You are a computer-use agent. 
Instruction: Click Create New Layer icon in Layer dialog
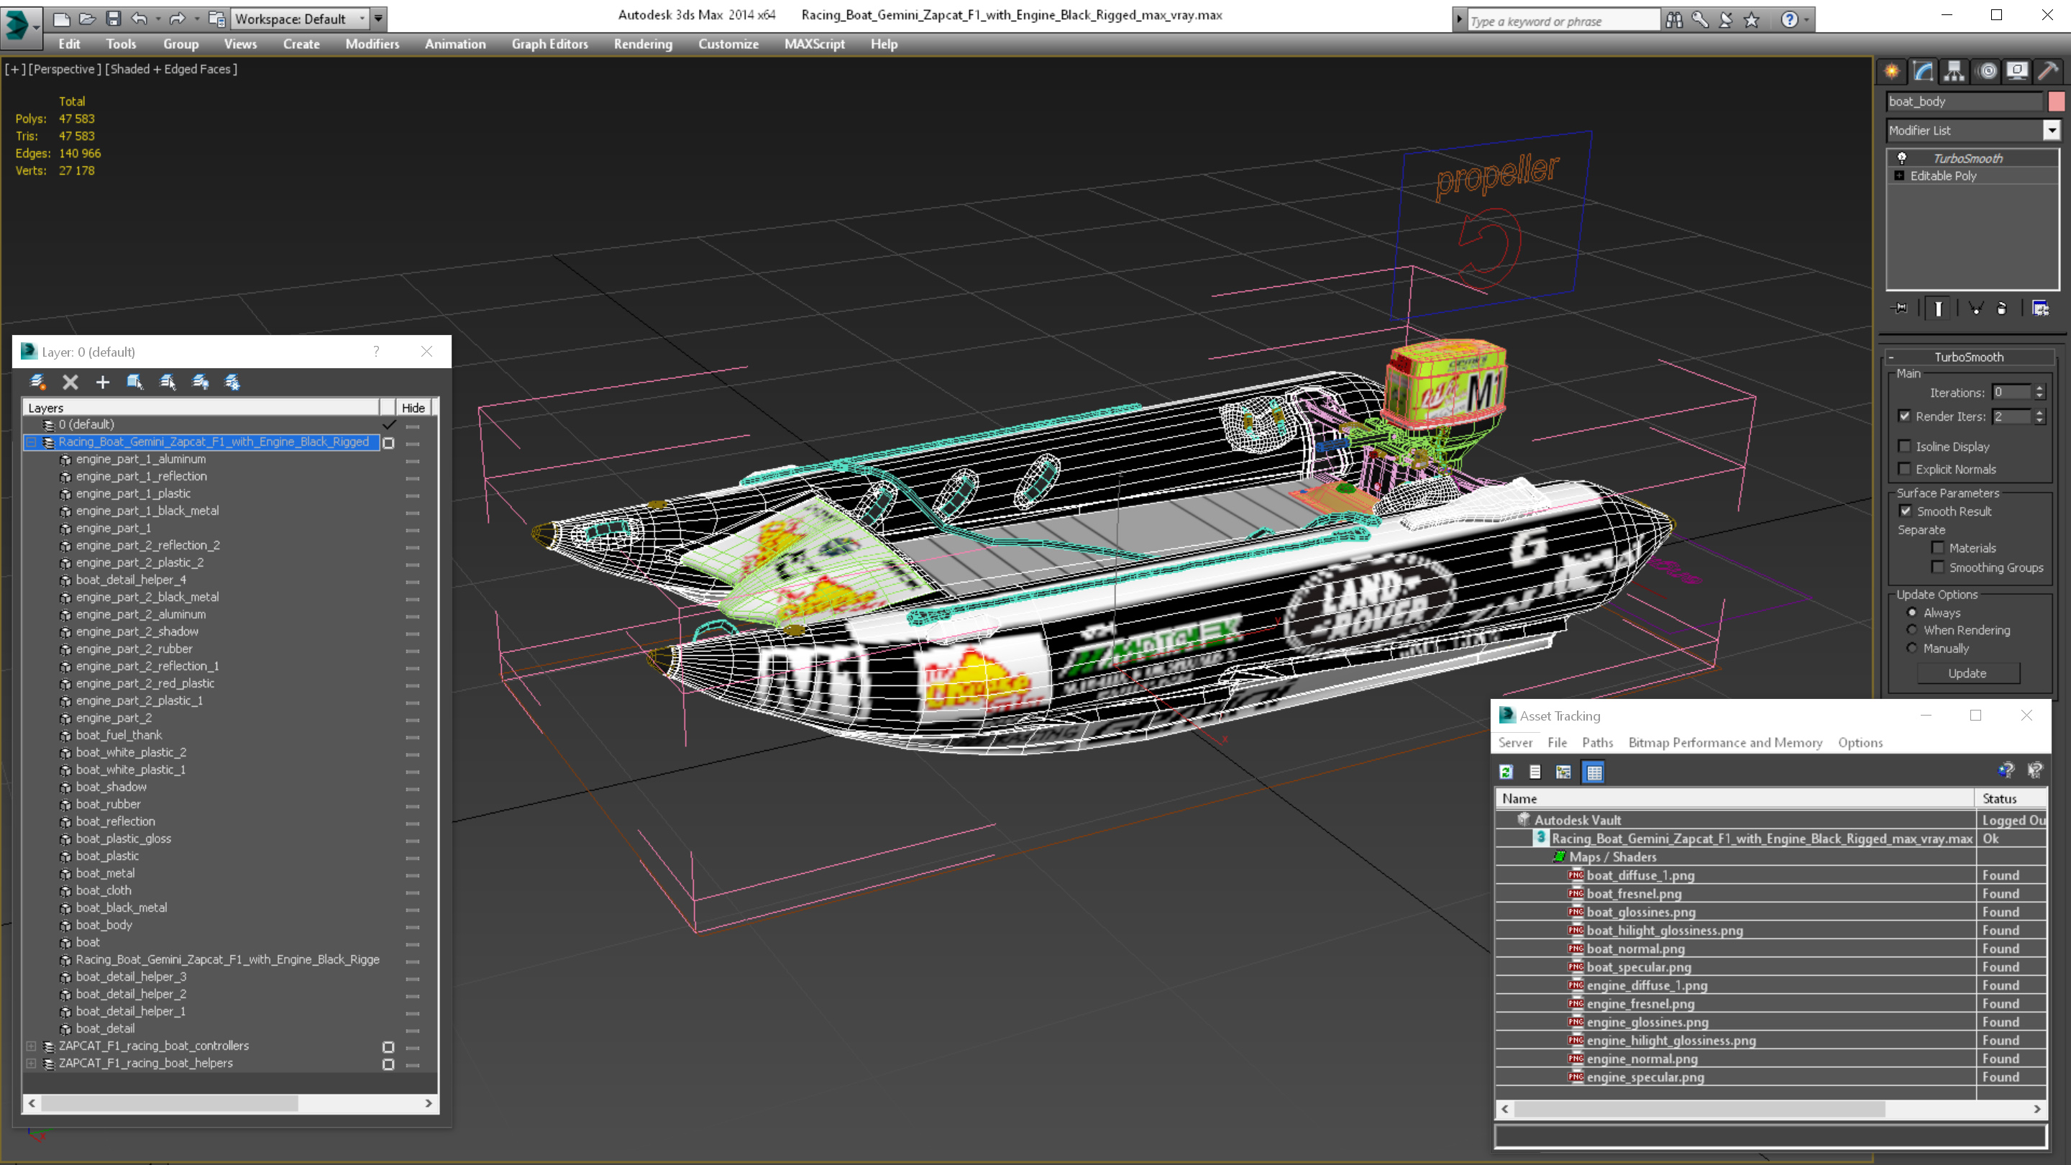[x=38, y=382]
